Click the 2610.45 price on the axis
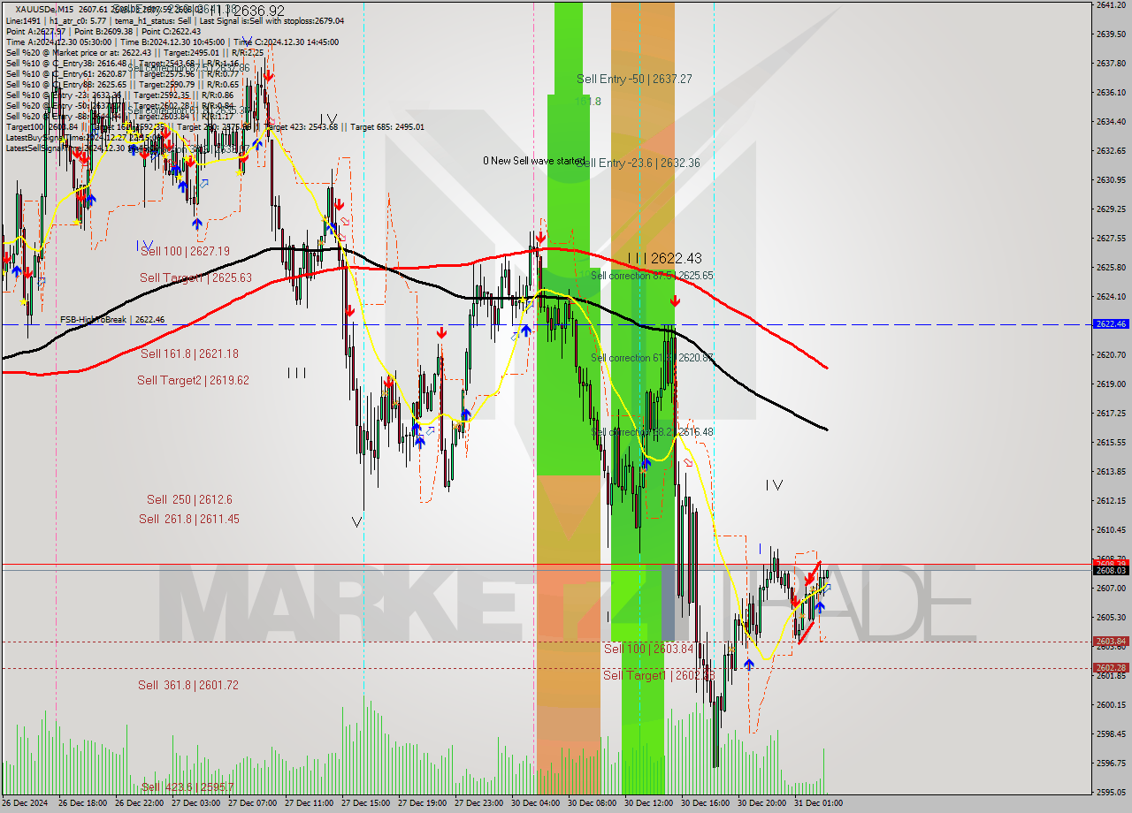Image resolution: width=1132 pixels, height=813 pixels. pyautogui.click(x=1110, y=529)
